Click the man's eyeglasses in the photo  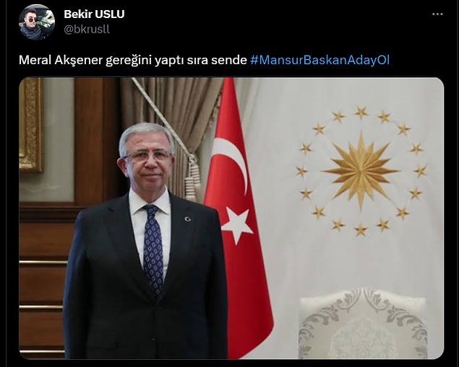point(149,155)
